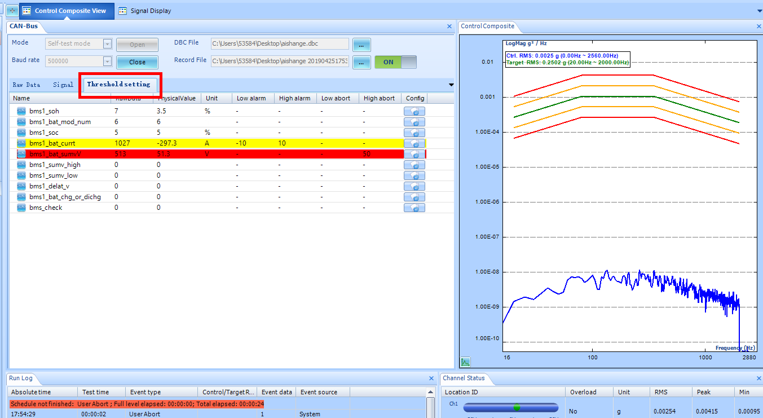Click signal icon beside bms1_sumv_high
Screen dimensions: 763x418
tap(21, 165)
